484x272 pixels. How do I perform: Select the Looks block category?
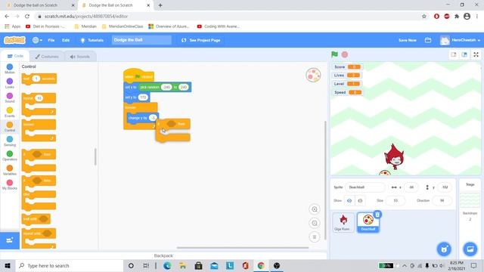coord(10,83)
